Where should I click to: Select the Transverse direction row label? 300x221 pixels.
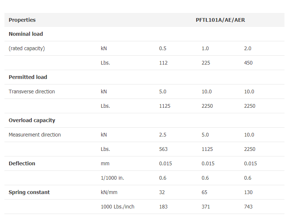(x=32, y=91)
